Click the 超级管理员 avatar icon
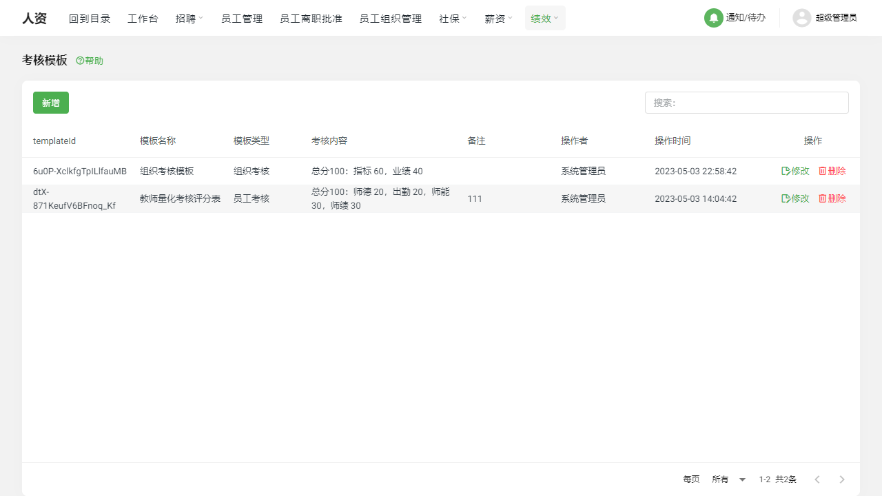The height and width of the screenshot is (496, 882). [801, 18]
